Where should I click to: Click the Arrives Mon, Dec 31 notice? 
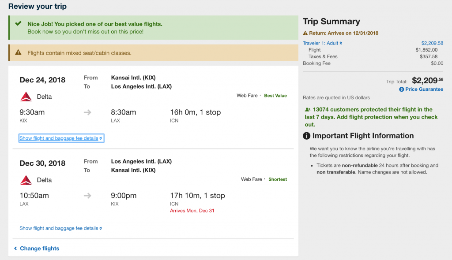point(192,211)
